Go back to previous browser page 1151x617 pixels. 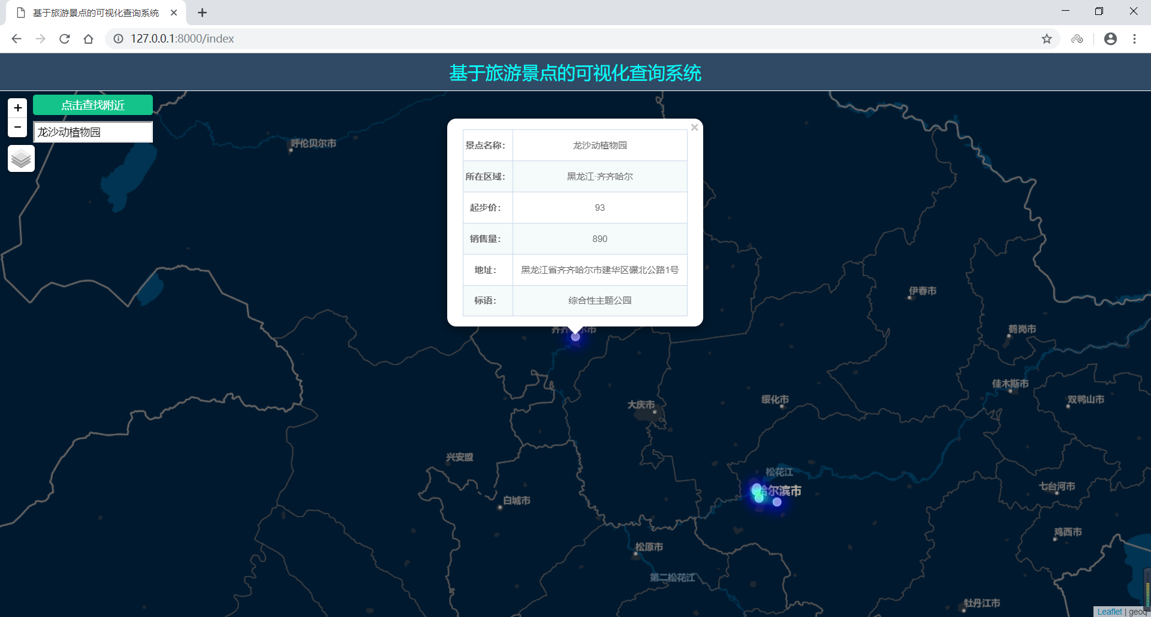point(16,38)
